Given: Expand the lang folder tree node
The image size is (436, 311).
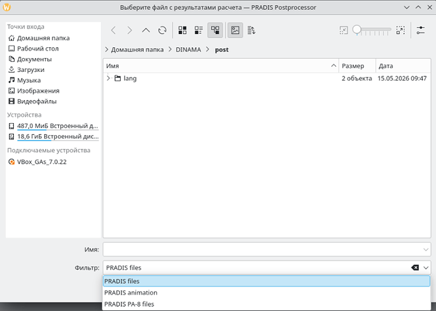Looking at the screenshot, I should (109, 78).
